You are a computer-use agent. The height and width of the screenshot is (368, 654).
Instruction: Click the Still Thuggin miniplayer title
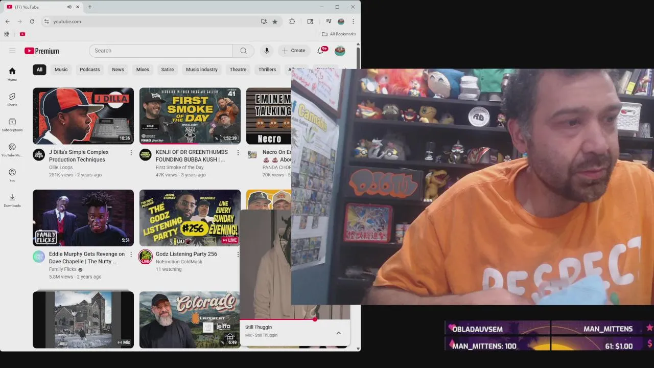(259, 327)
